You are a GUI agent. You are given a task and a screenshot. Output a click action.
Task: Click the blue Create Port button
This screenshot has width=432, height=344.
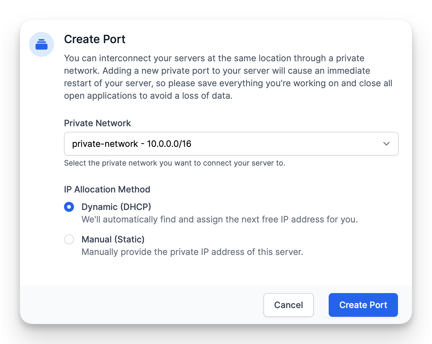click(363, 305)
